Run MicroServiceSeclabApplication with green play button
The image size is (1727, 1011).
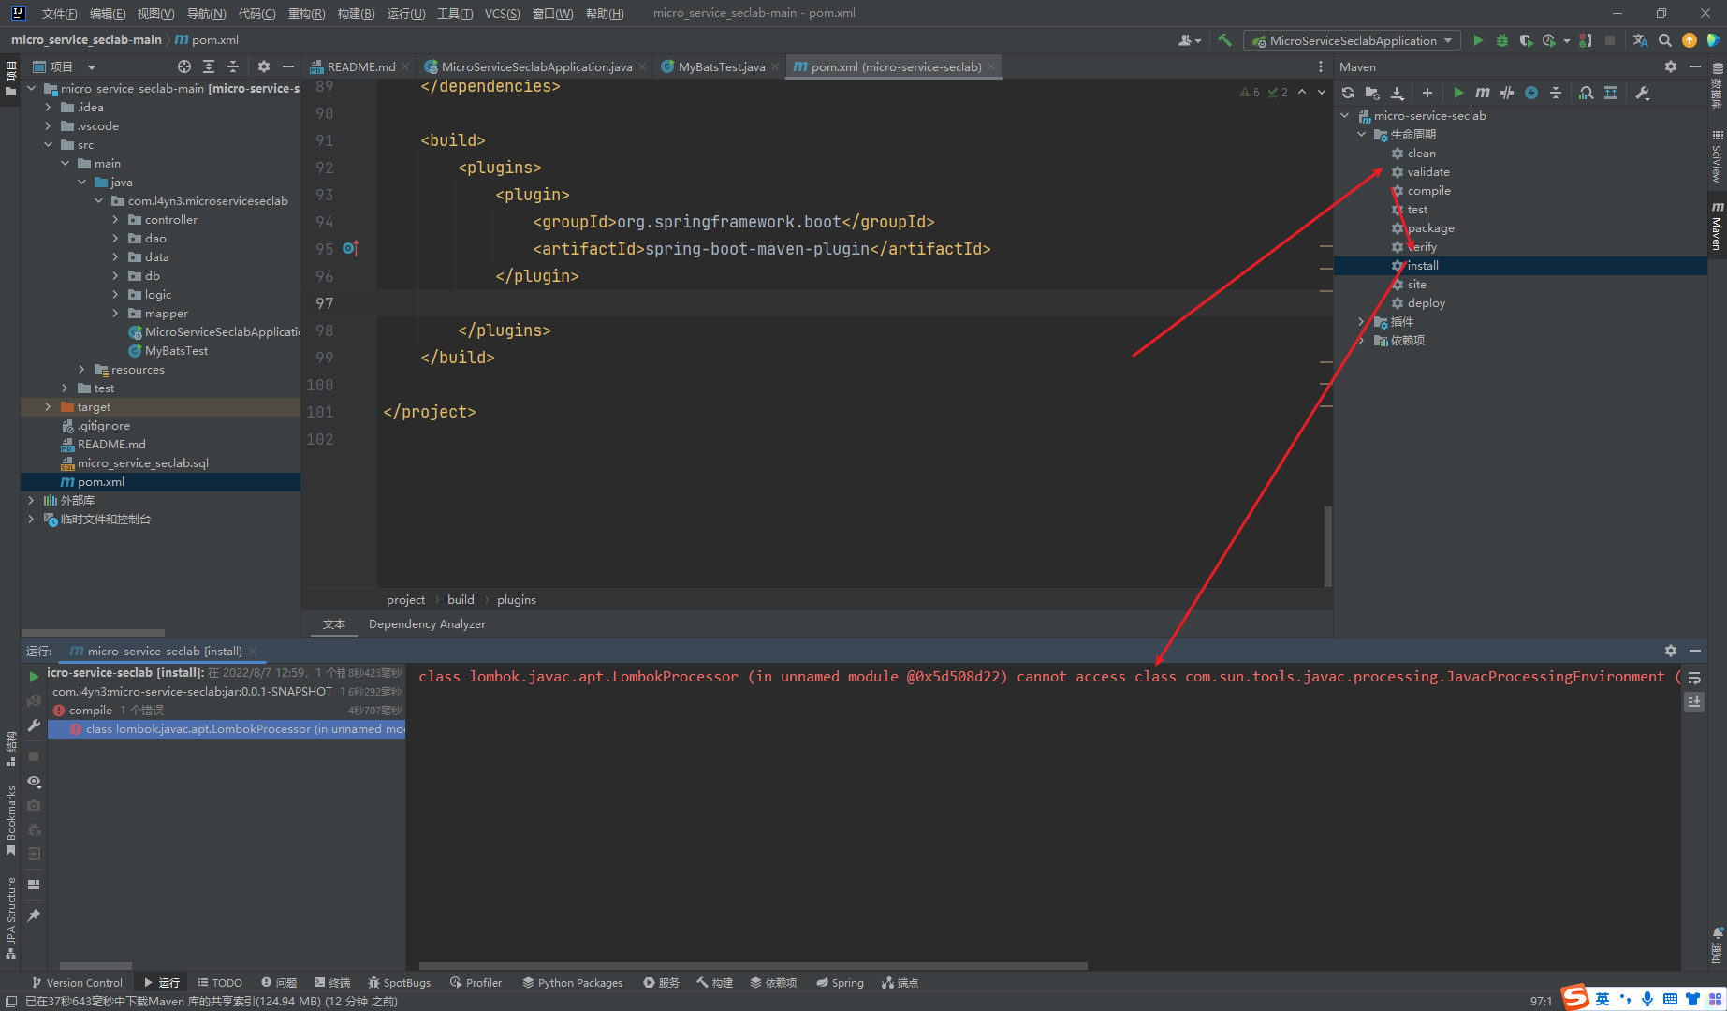[x=1478, y=40]
